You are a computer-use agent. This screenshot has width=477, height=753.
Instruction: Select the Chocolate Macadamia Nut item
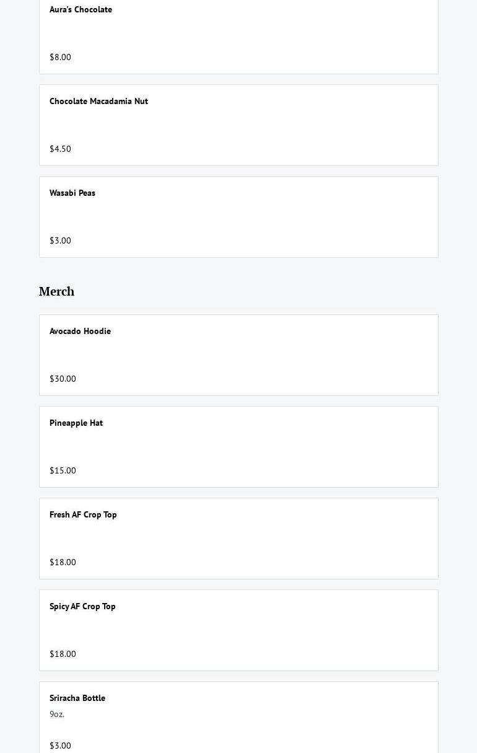tap(98, 102)
